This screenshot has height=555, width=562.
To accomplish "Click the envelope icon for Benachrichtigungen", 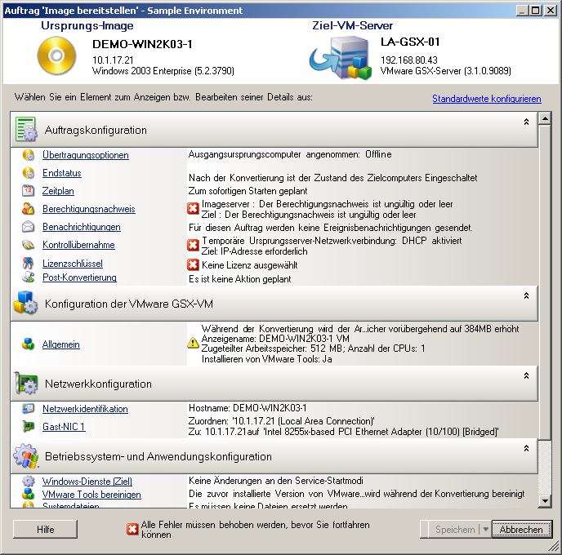I will pyautogui.click(x=29, y=227).
